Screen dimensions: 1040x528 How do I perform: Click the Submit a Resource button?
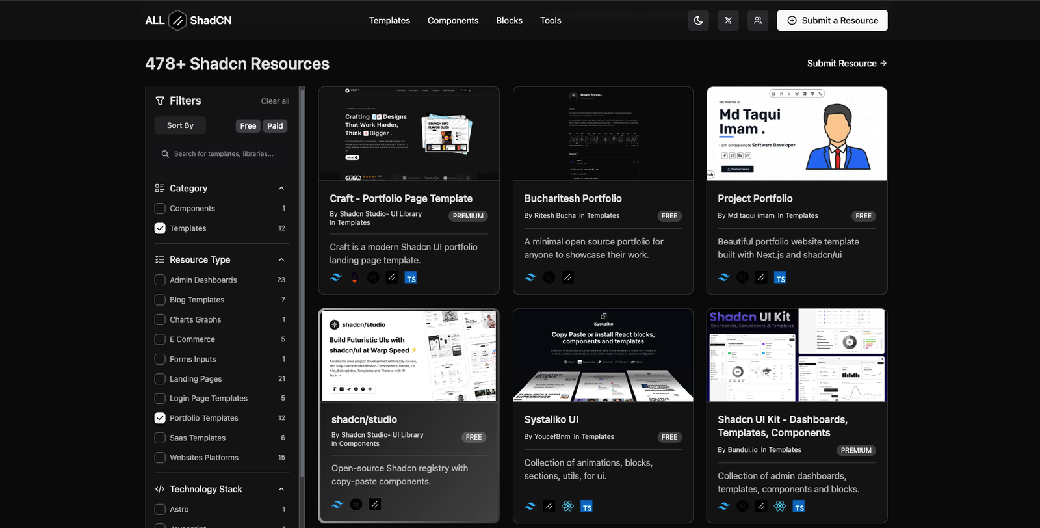[832, 20]
